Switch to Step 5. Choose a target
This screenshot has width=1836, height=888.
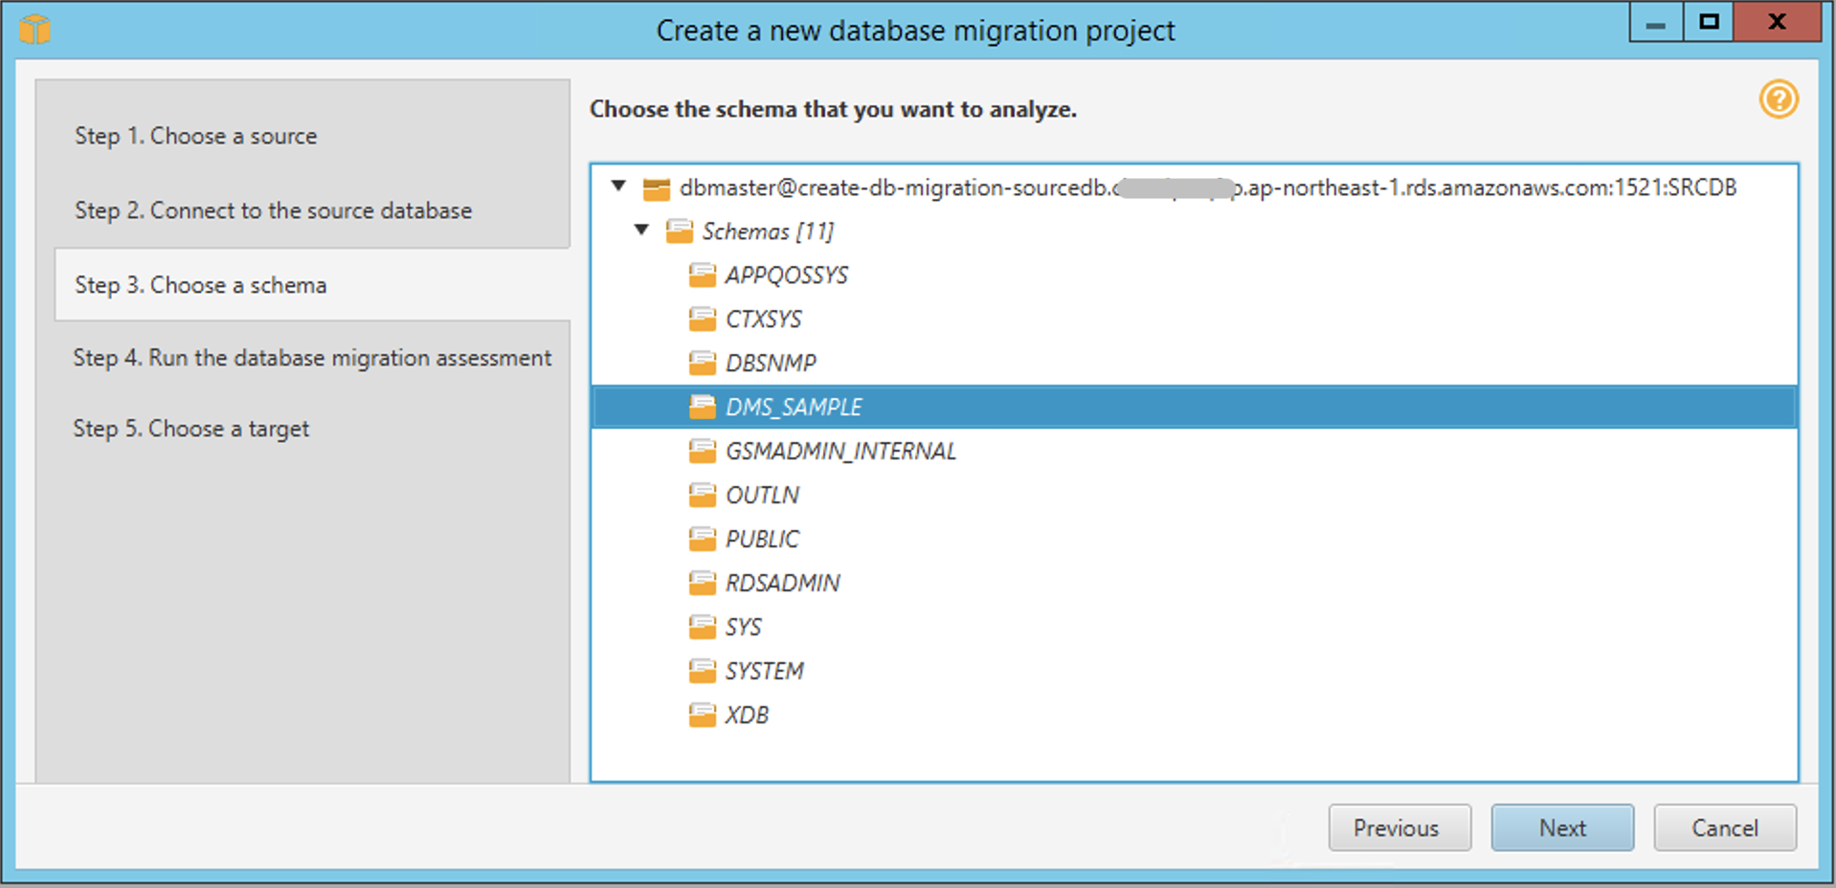[190, 428]
